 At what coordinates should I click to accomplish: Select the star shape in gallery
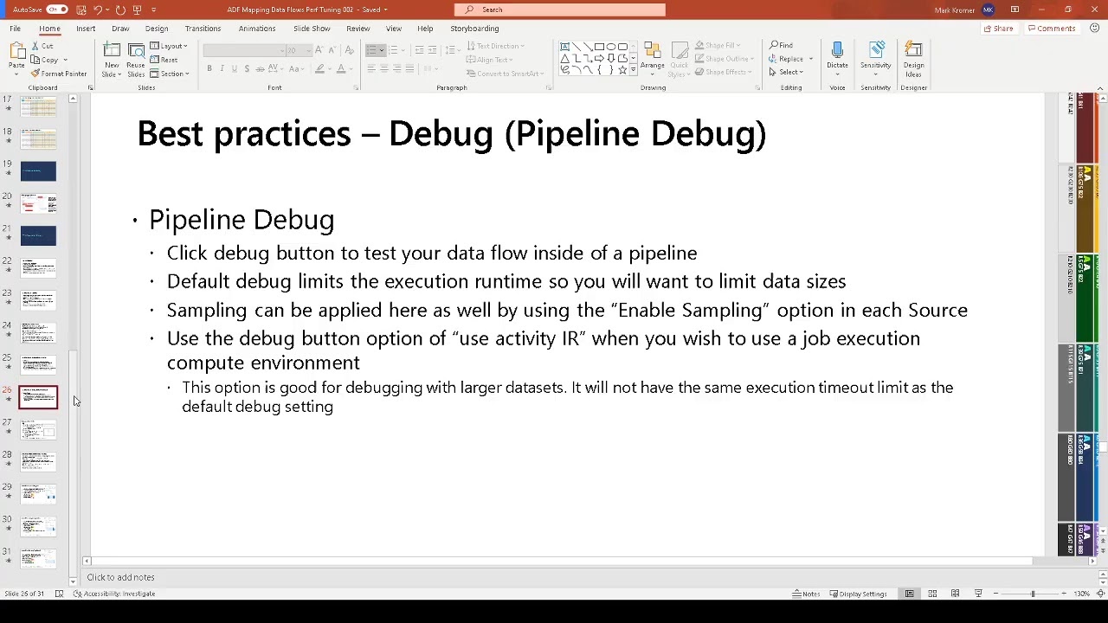(x=622, y=70)
